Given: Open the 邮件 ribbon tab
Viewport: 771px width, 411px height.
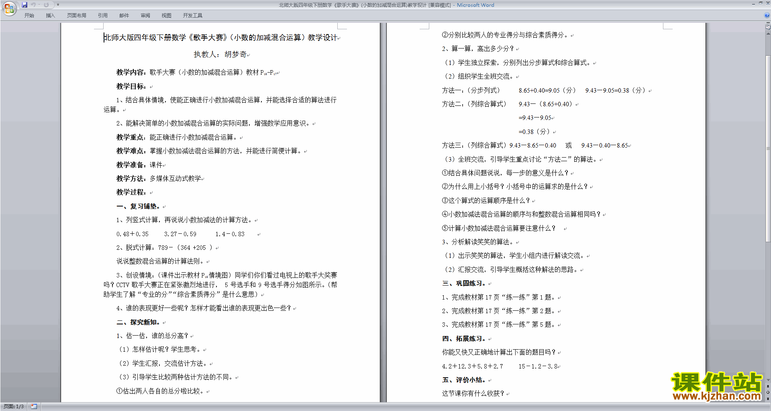Looking at the screenshot, I should coord(124,15).
